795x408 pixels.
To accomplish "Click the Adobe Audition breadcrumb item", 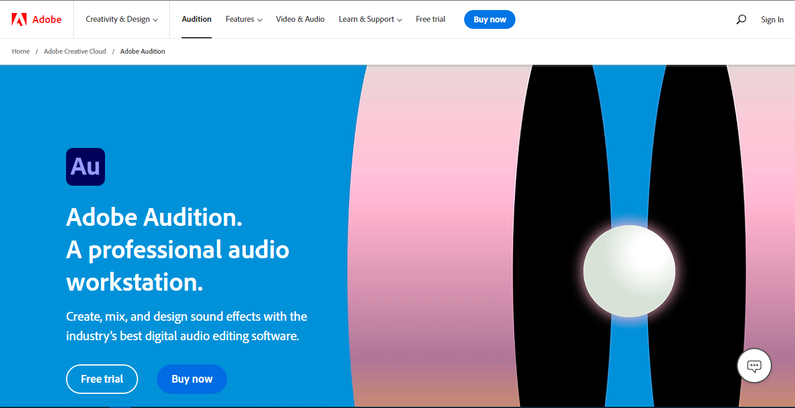I will pyautogui.click(x=143, y=51).
